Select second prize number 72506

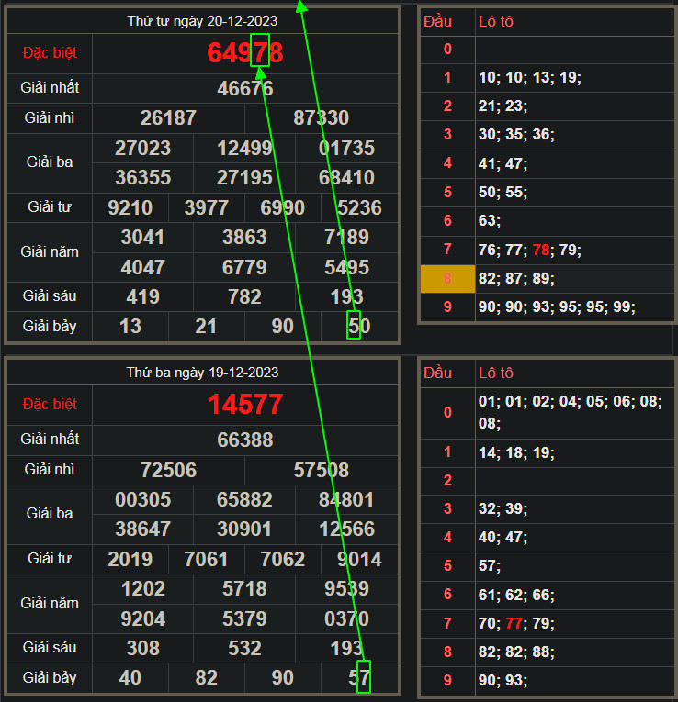pos(168,471)
